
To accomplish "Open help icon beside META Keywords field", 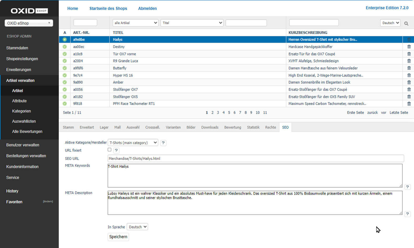I will 407,187.
